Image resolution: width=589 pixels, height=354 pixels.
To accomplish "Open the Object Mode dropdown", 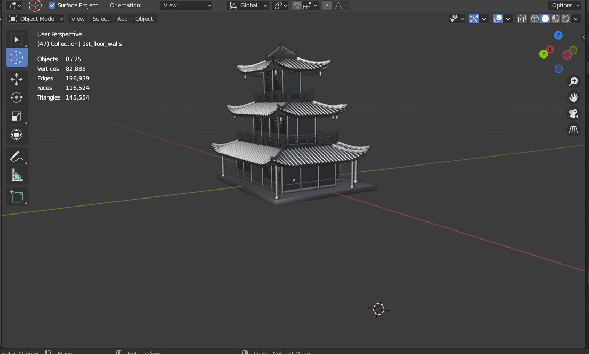I will (x=36, y=19).
